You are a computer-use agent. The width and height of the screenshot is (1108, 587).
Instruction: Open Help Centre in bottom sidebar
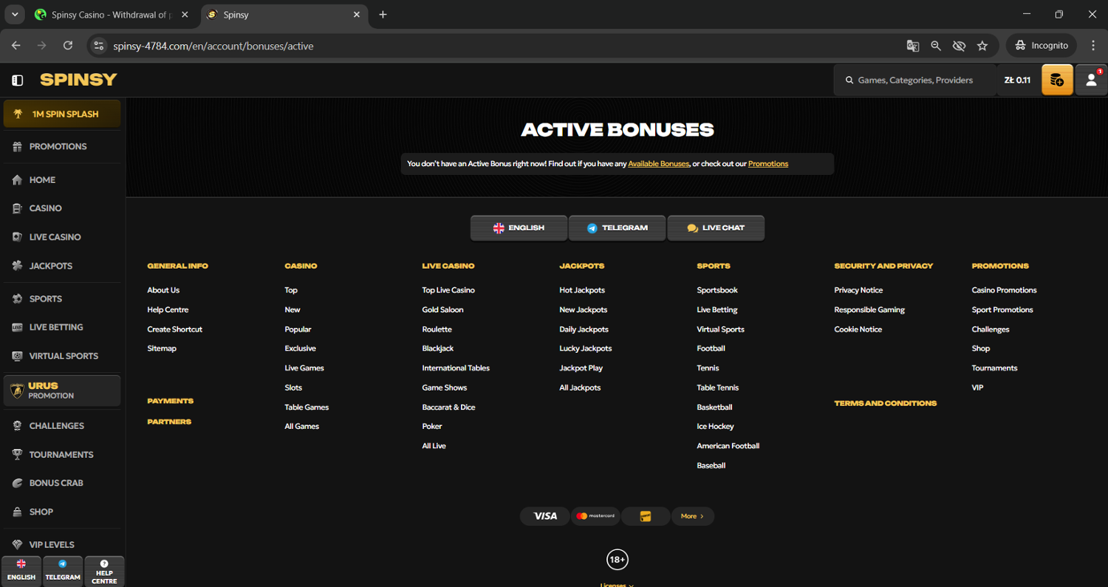104,571
